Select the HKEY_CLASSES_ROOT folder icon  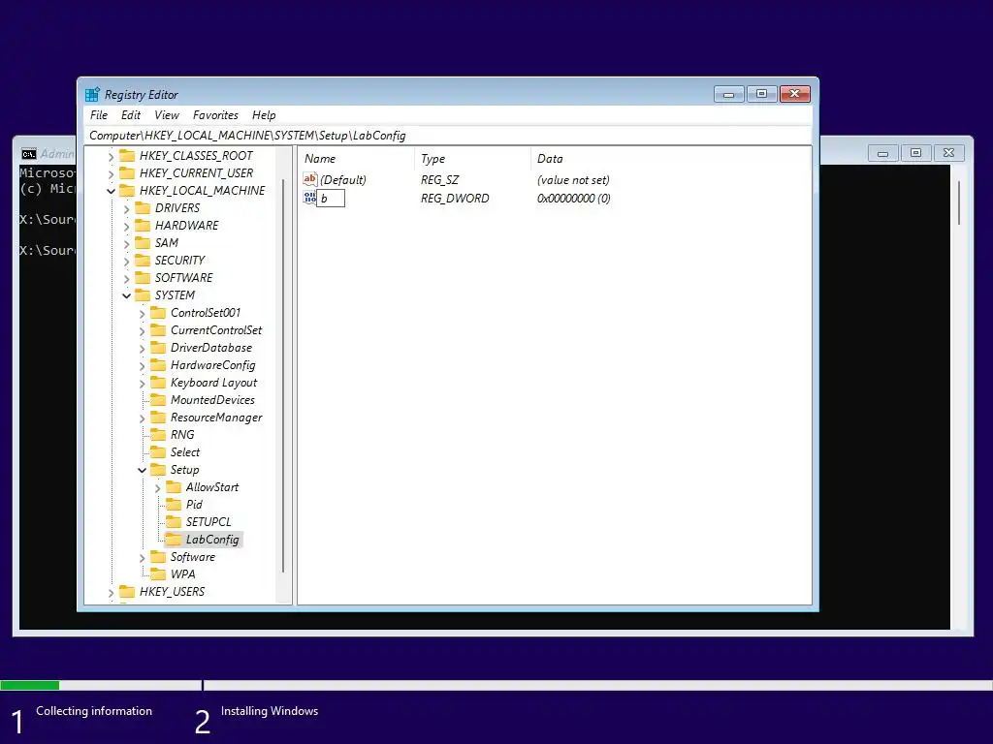pyautogui.click(x=127, y=156)
